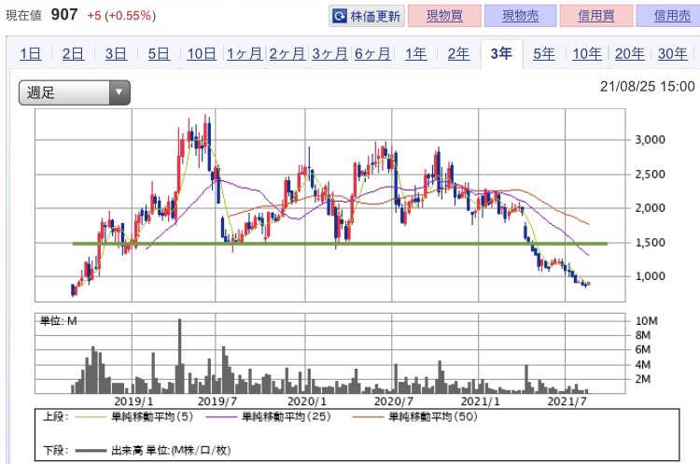This screenshot has width=700, height=464.
Task: Click the tallest volume bar in lower chart
Action: [179, 355]
